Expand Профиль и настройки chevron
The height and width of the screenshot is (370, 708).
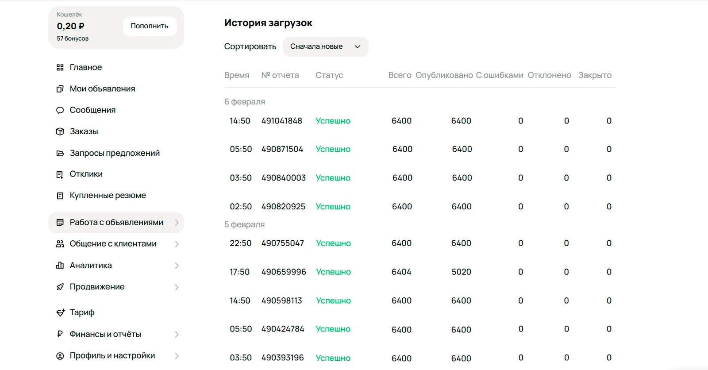tap(177, 356)
